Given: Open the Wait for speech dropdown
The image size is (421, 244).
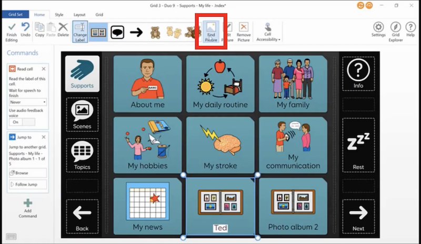Looking at the screenshot, I should pos(28,102).
